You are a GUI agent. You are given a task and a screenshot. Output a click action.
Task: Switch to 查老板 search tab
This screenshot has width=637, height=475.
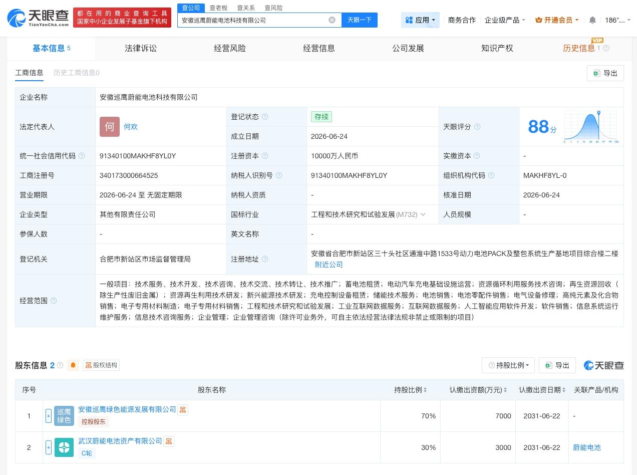[x=218, y=8]
